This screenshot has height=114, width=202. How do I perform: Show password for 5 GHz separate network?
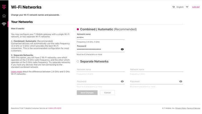[x=181, y=82]
